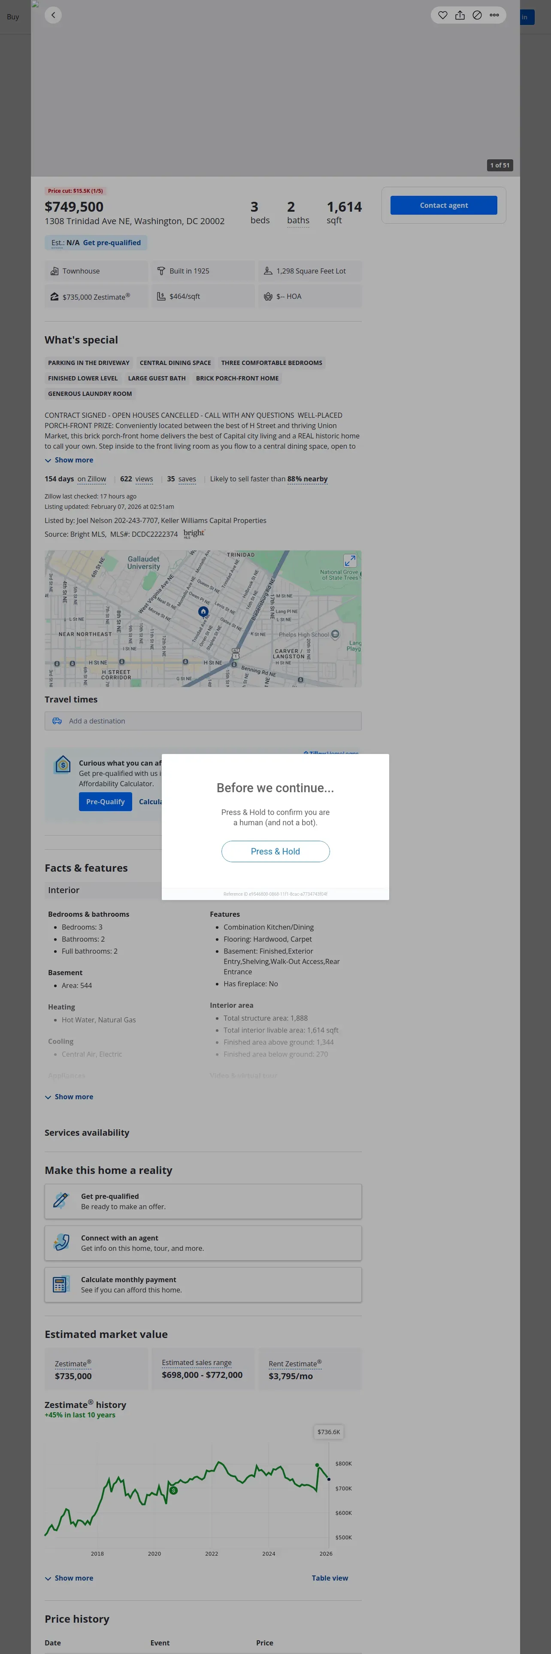Click PARKING IN THE DRIVEWAY tag
Image resolution: width=551 pixels, height=1654 pixels.
coord(88,363)
